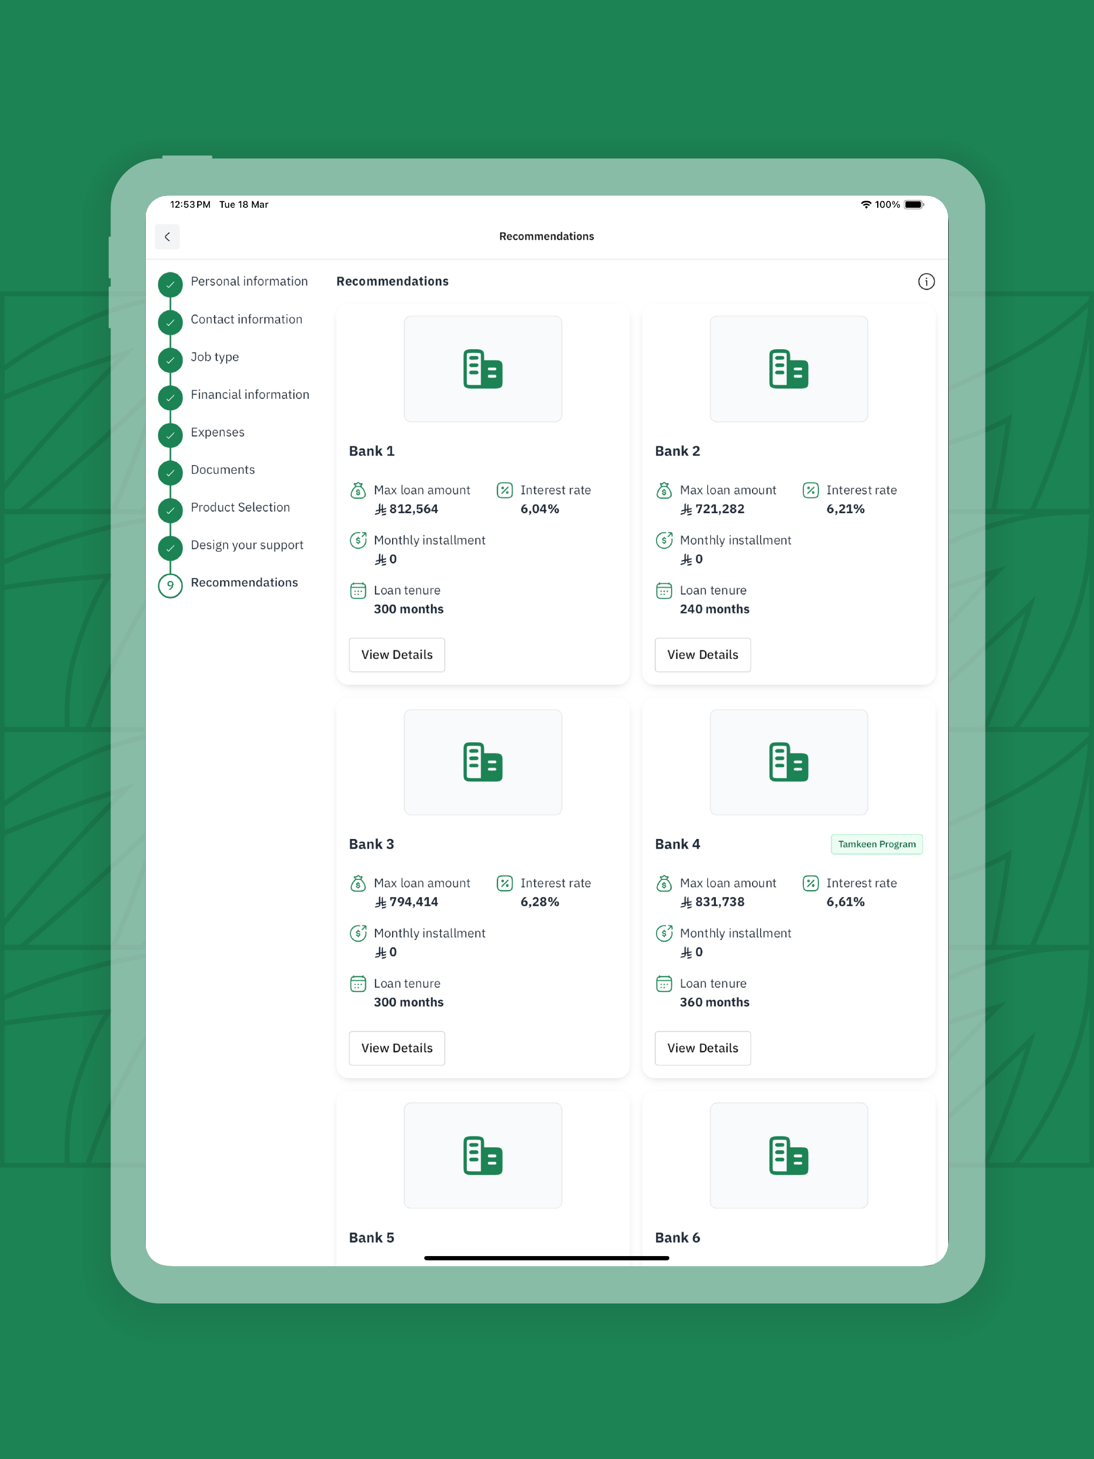The image size is (1094, 1459).
Task: Click the Bank 3 building logo
Action: coord(482,762)
